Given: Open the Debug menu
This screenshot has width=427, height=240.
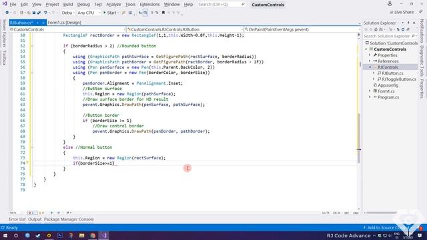Looking at the screenshot, I should [83, 5].
